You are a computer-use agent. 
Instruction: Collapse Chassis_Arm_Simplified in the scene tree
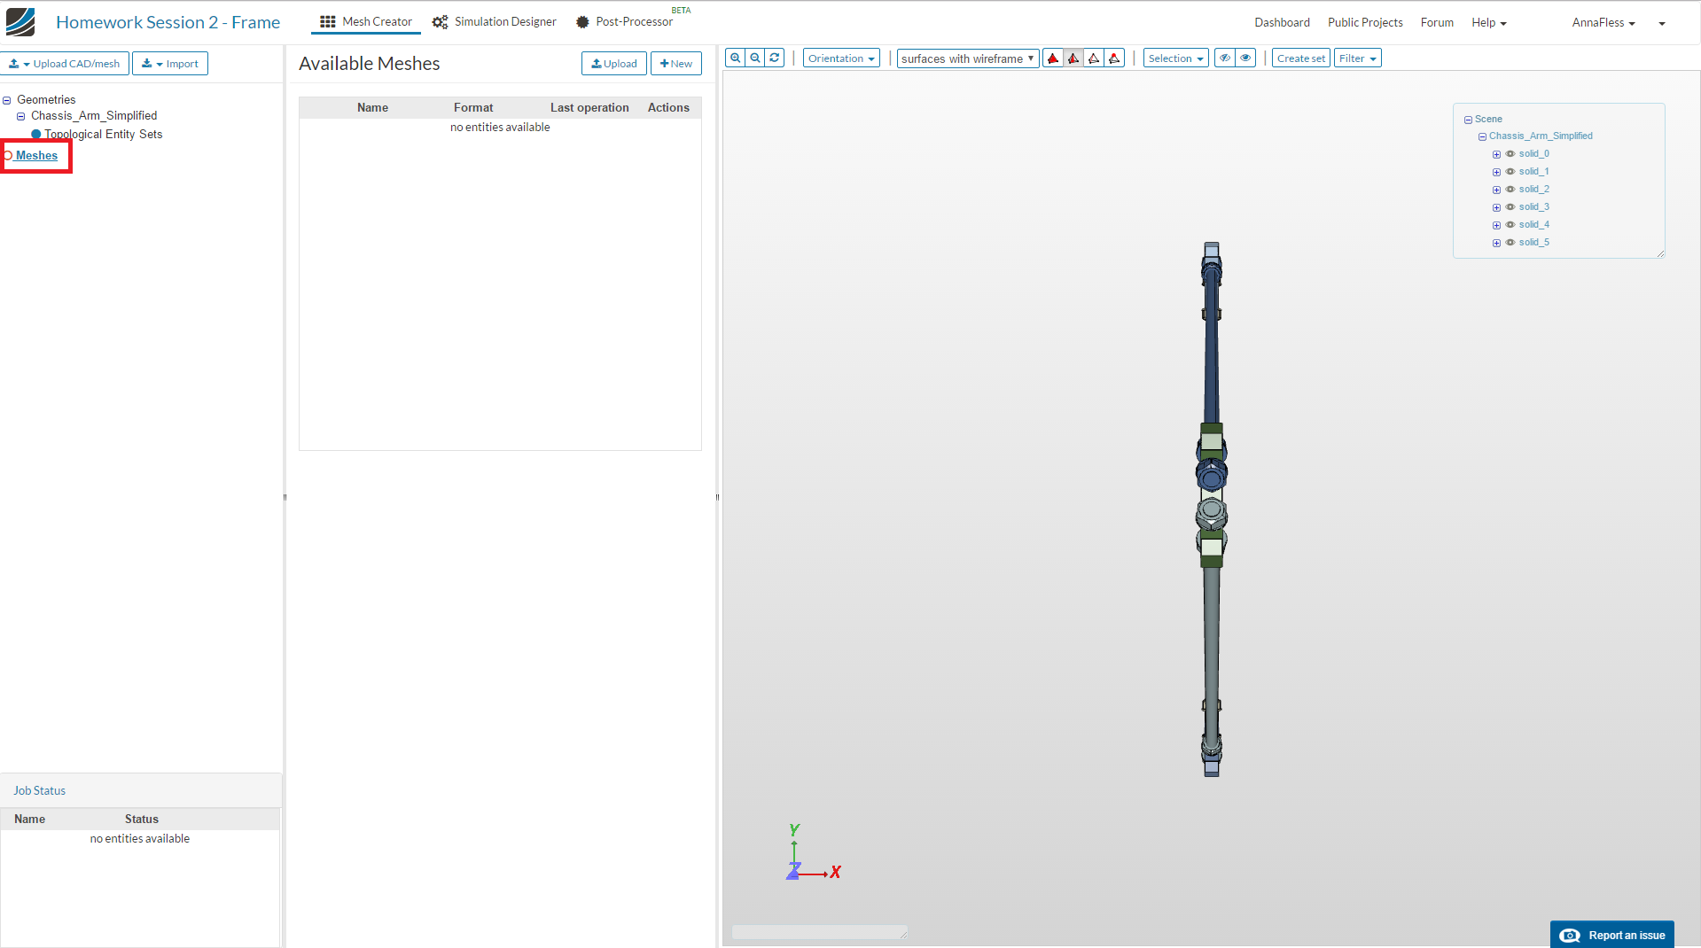[1482, 136]
